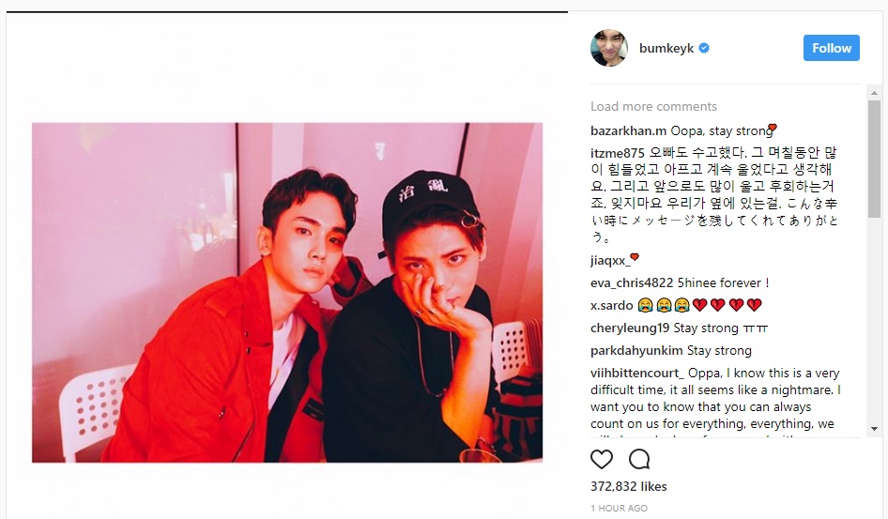Visit the jiaqxx_ profile
The image size is (888, 519).
(x=610, y=261)
